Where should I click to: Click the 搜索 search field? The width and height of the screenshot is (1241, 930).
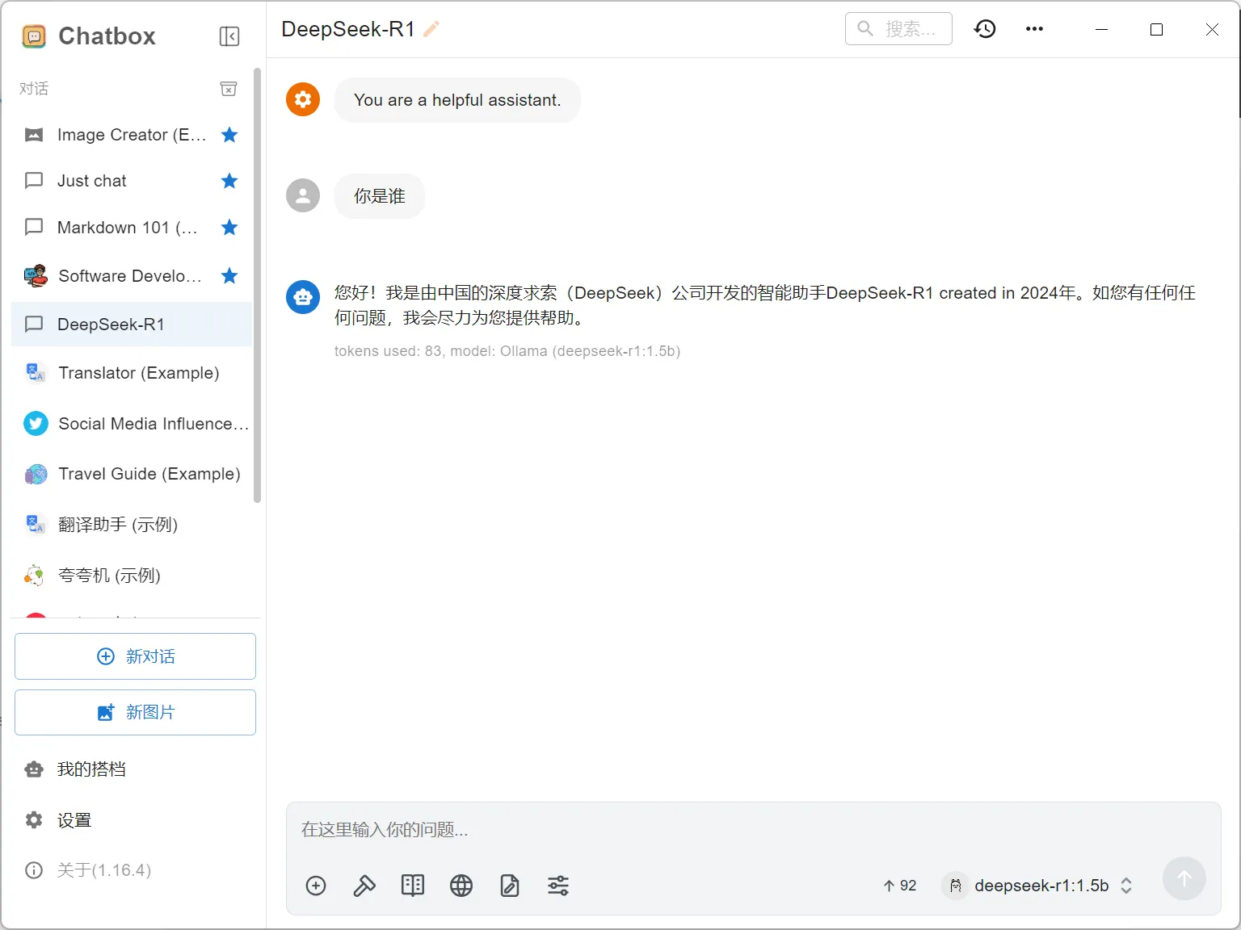pyautogui.click(x=898, y=29)
